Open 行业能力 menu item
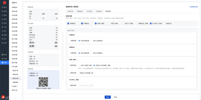The image size is (201, 100). click(15, 86)
